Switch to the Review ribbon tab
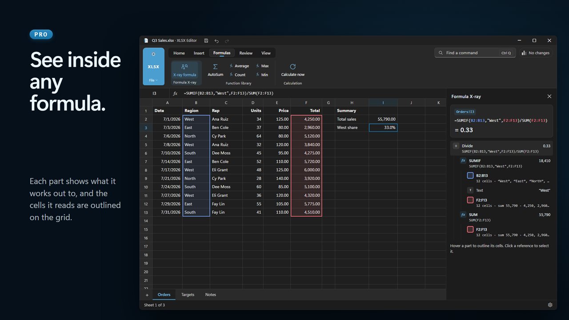The image size is (569, 320). tap(246, 53)
